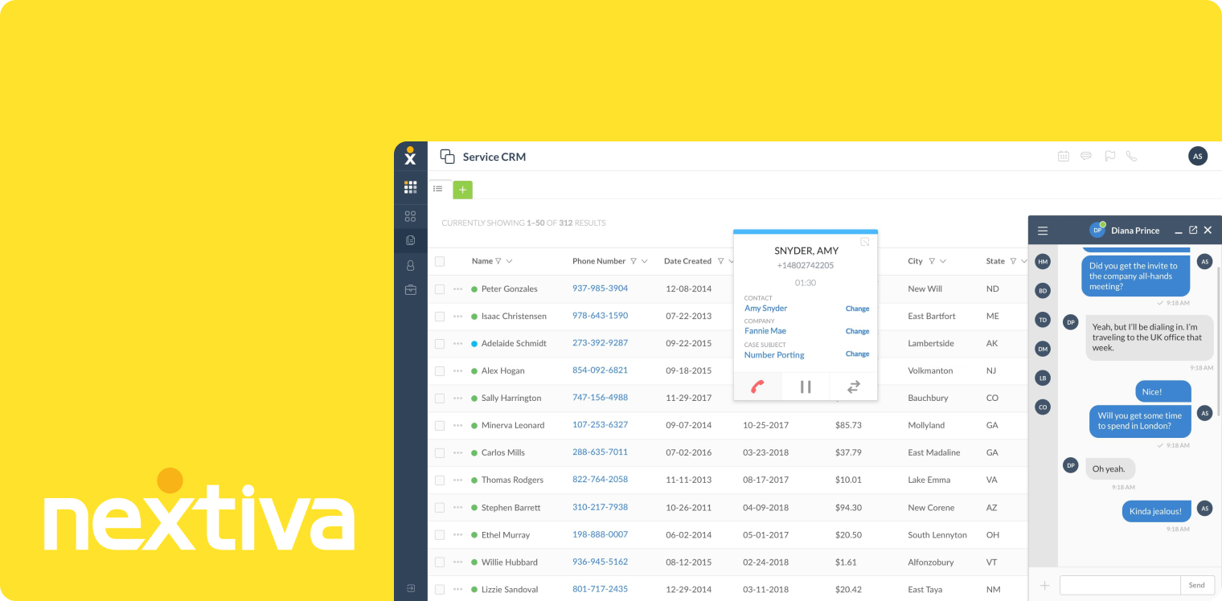Screen dimensions: 1222x601
Task: Open the calendar icon in top bar
Action: pos(1063,157)
